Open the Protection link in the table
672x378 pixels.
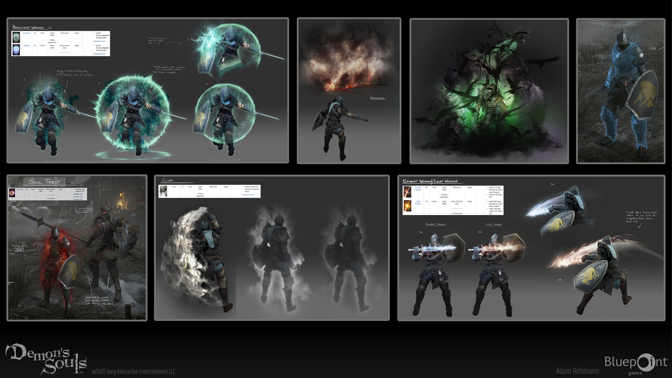click(27, 33)
